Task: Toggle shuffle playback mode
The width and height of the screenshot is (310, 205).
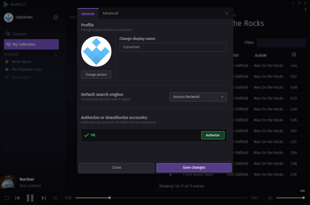Action: [x=55, y=198]
